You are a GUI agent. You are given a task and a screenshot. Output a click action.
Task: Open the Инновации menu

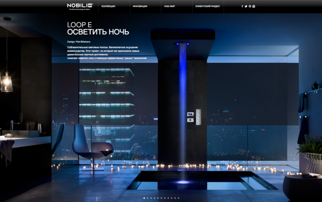[140, 6]
